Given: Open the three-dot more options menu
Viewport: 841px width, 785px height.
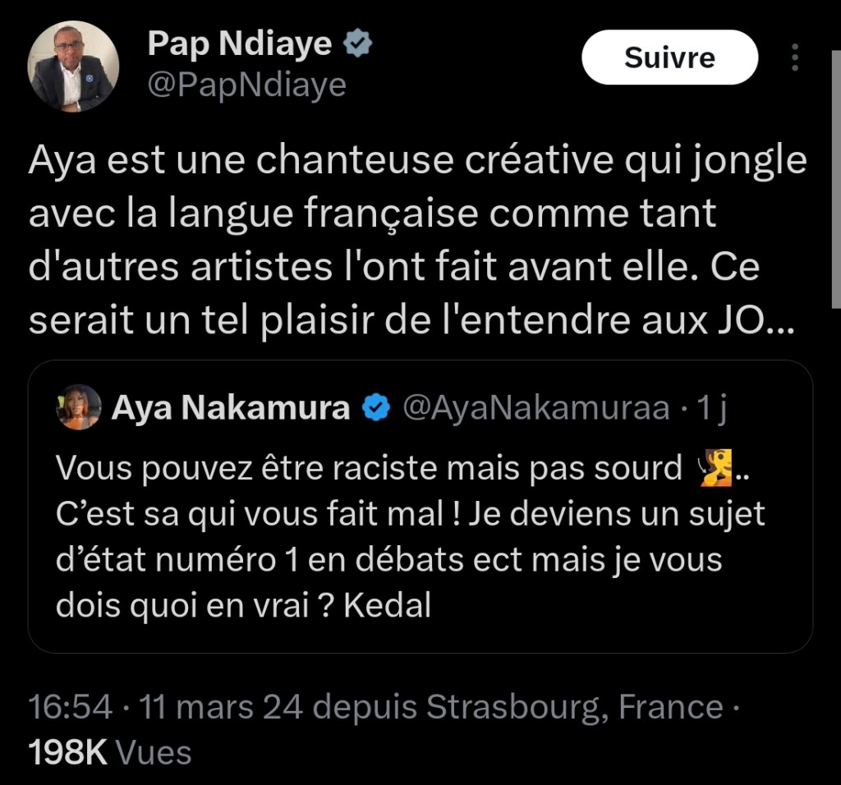Looking at the screenshot, I should tap(794, 57).
